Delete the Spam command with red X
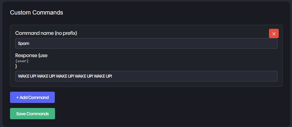Image resolution: width=292 pixels, height=127 pixels. click(x=274, y=34)
